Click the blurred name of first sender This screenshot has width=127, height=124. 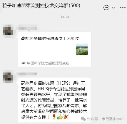28,27
